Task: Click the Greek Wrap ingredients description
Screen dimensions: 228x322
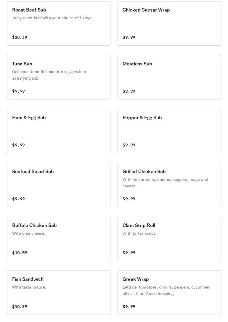Action: pos(166,290)
